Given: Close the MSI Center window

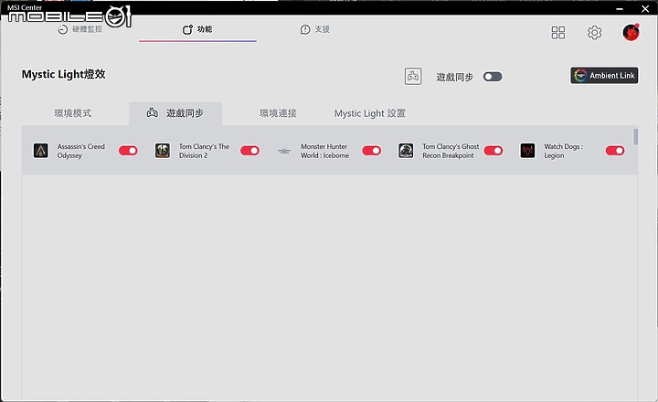Looking at the screenshot, I should [x=645, y=8].
